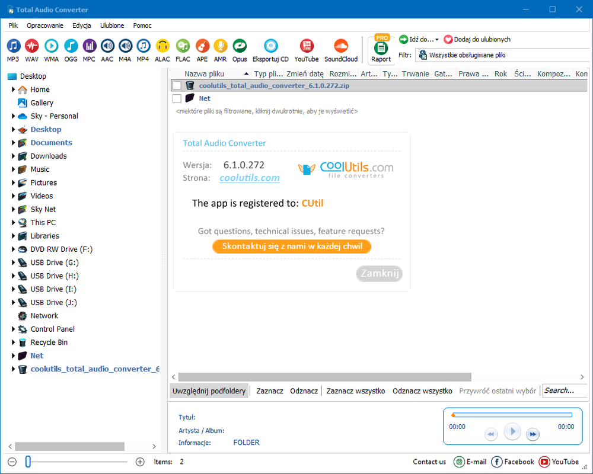Open the Edycja menu
The image size is (593, 474).
tap(82, 25)
